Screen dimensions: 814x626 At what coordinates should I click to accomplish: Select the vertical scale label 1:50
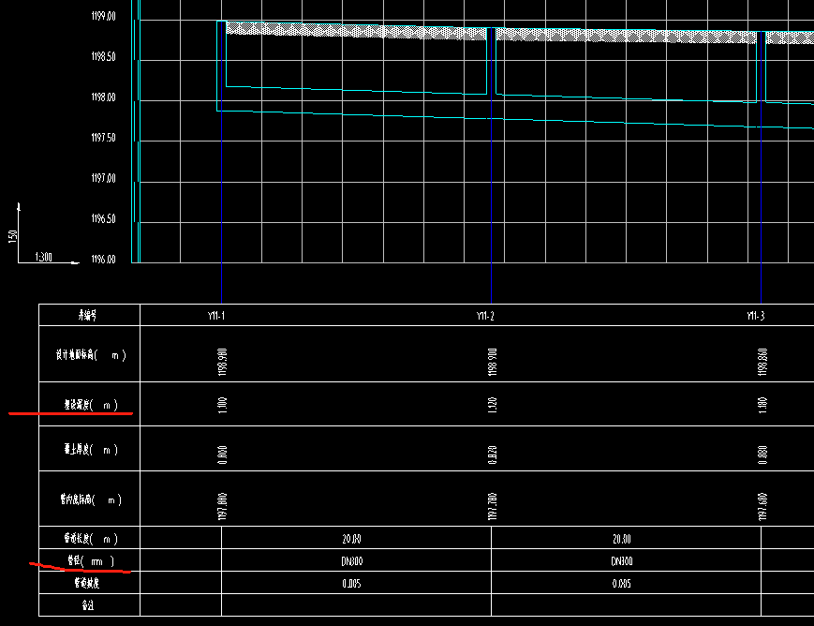[13, 236]
